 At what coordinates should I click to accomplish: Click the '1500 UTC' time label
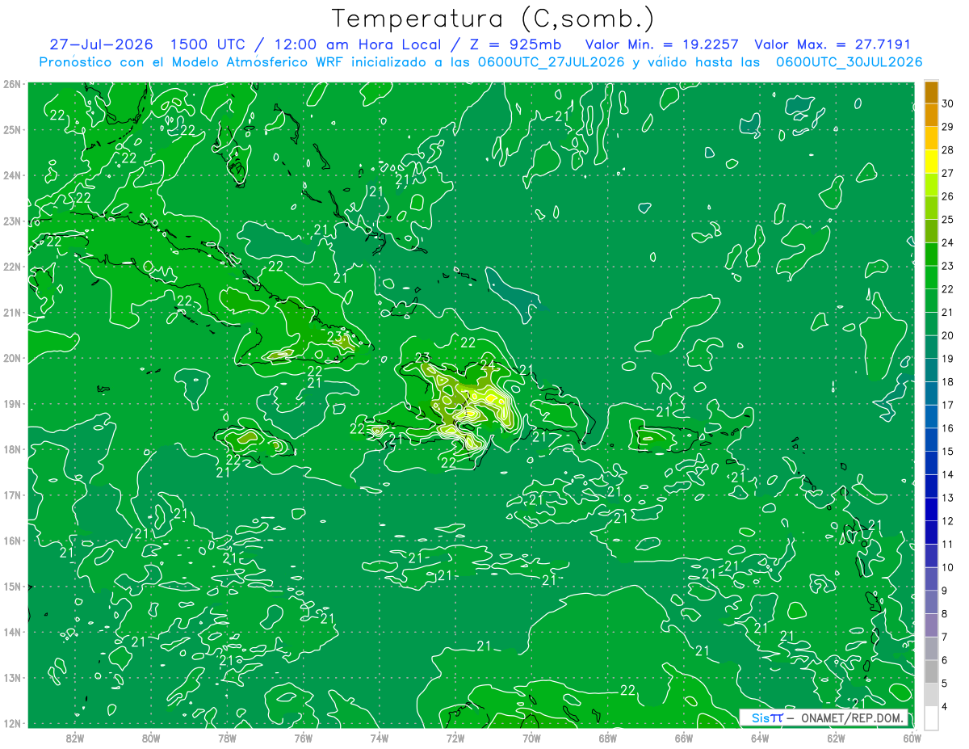(x=210, y=44)
